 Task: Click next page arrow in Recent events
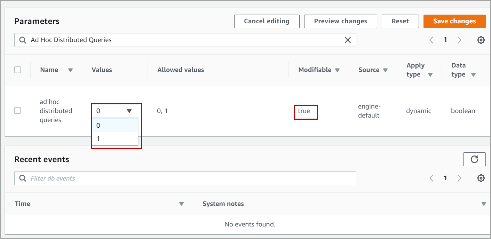(459, 178)
